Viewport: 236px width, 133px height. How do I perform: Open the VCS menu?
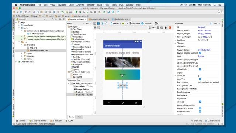(121, 5)
